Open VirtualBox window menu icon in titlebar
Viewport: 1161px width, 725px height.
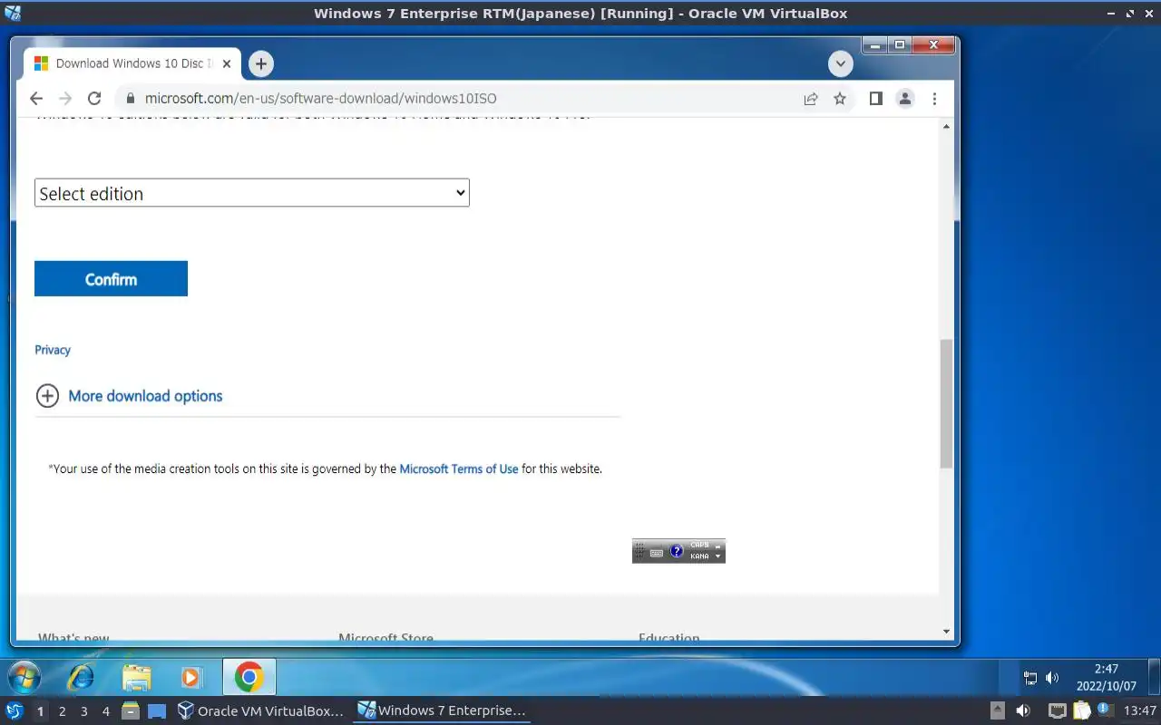click(x=12, y=13)
